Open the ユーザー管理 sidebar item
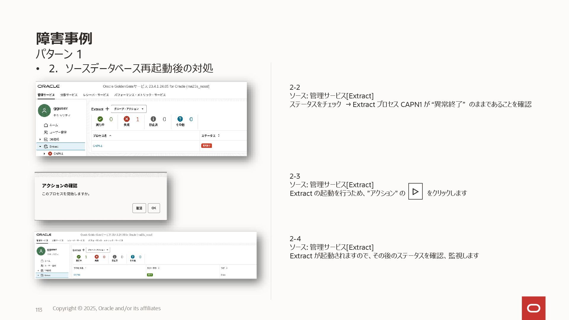Viewport: 569px width, 320px height. 57,132
